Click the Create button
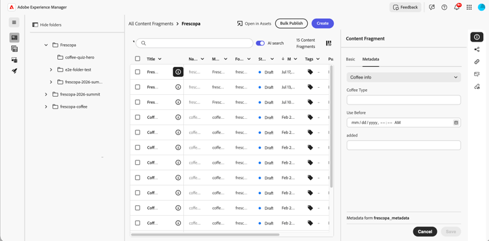489x241 pixels. pos(323,23)
